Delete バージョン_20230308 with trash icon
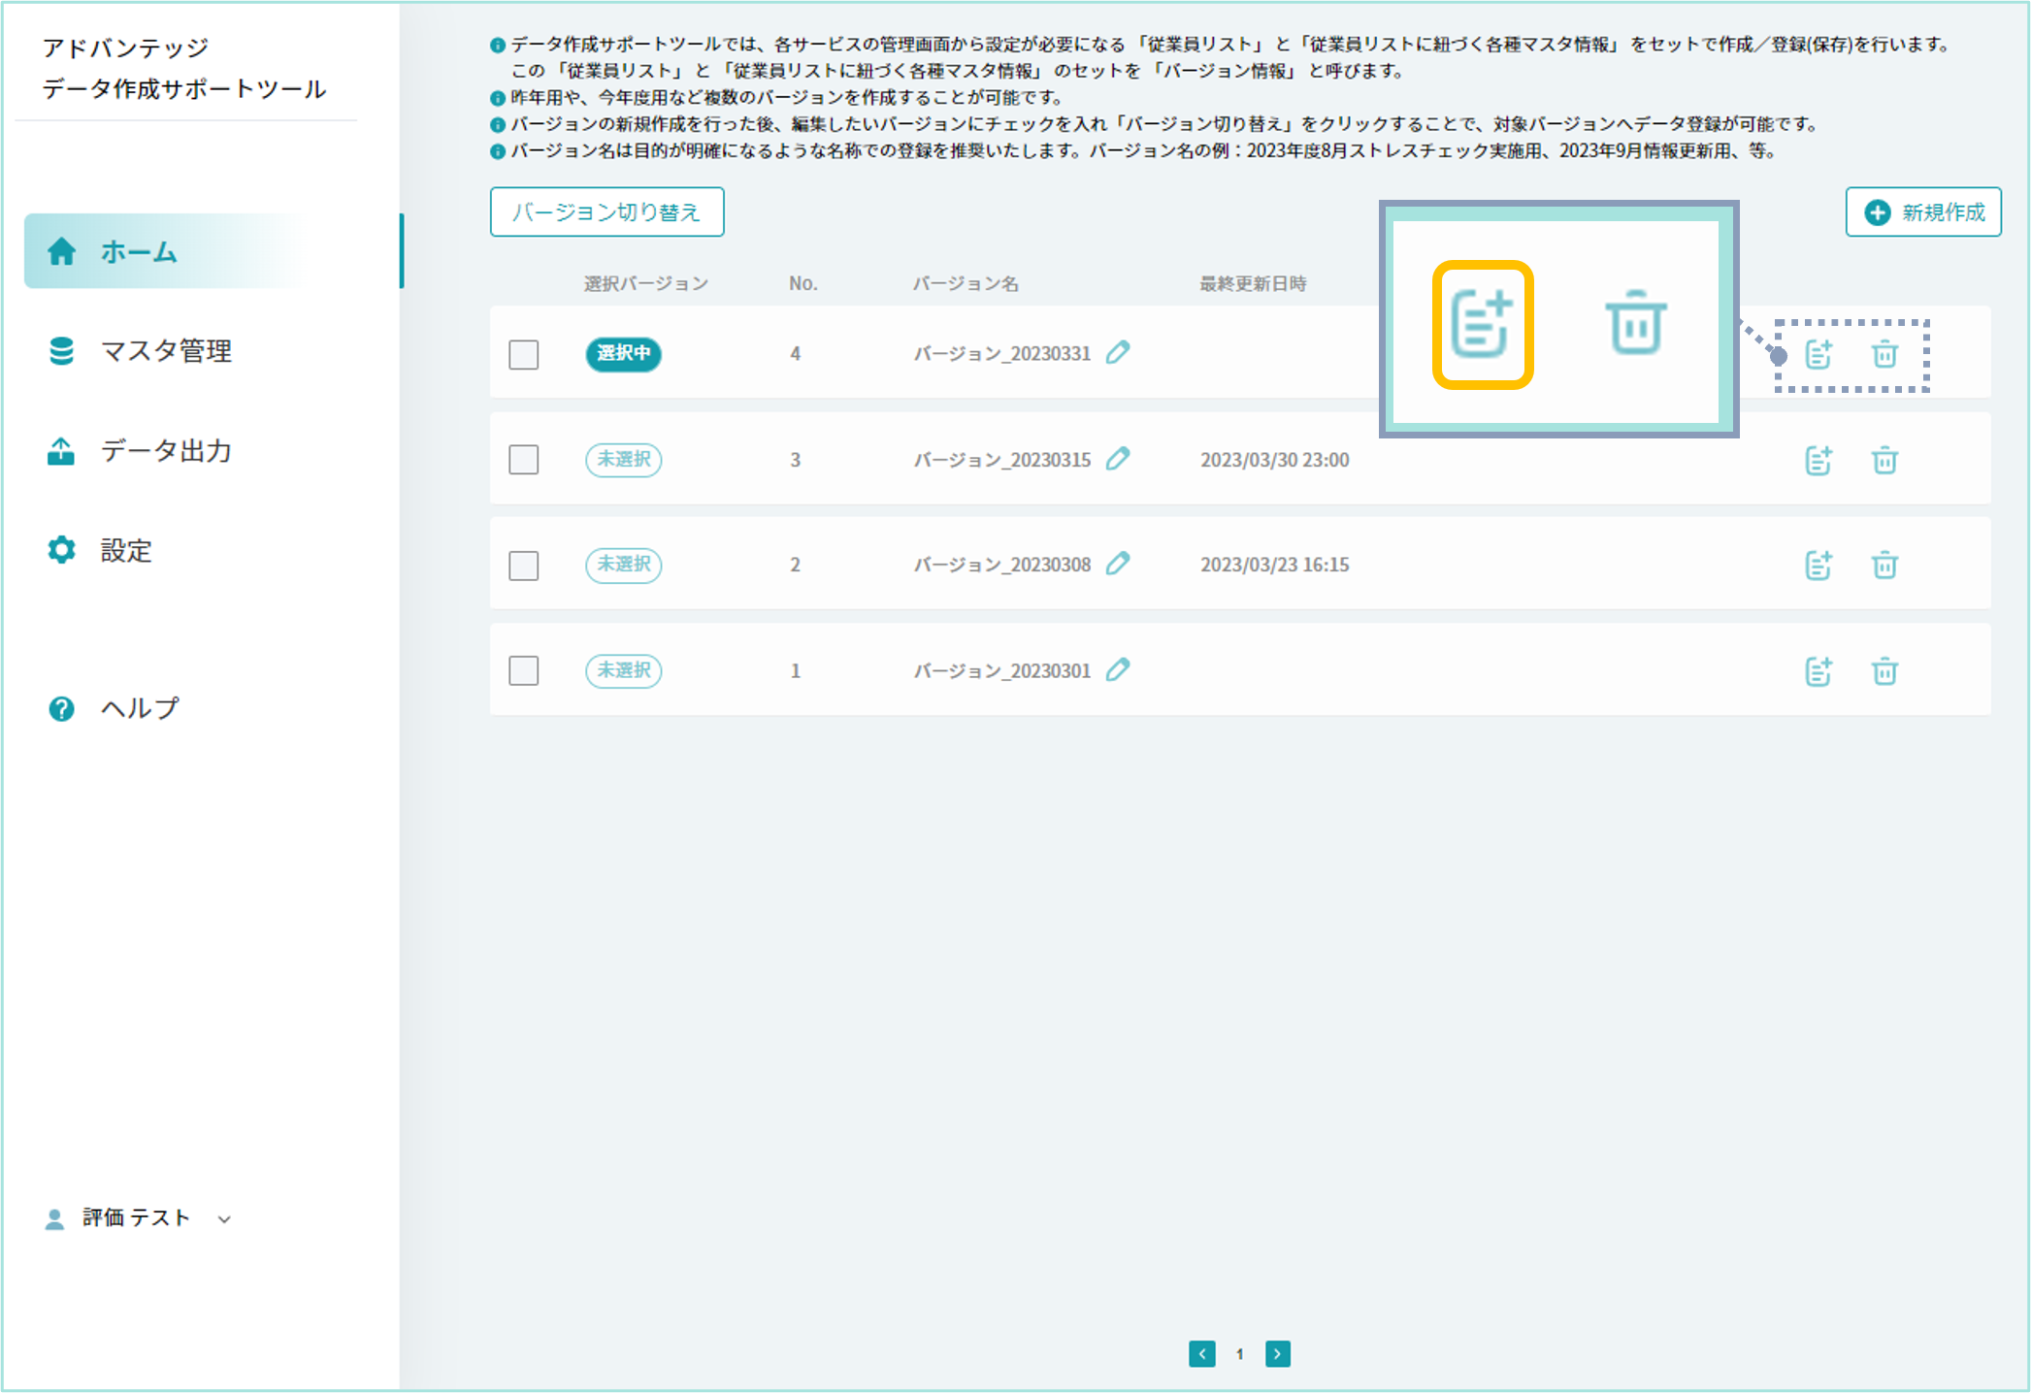Viewport: 2031px width, 1393px height. (1884, 566)
